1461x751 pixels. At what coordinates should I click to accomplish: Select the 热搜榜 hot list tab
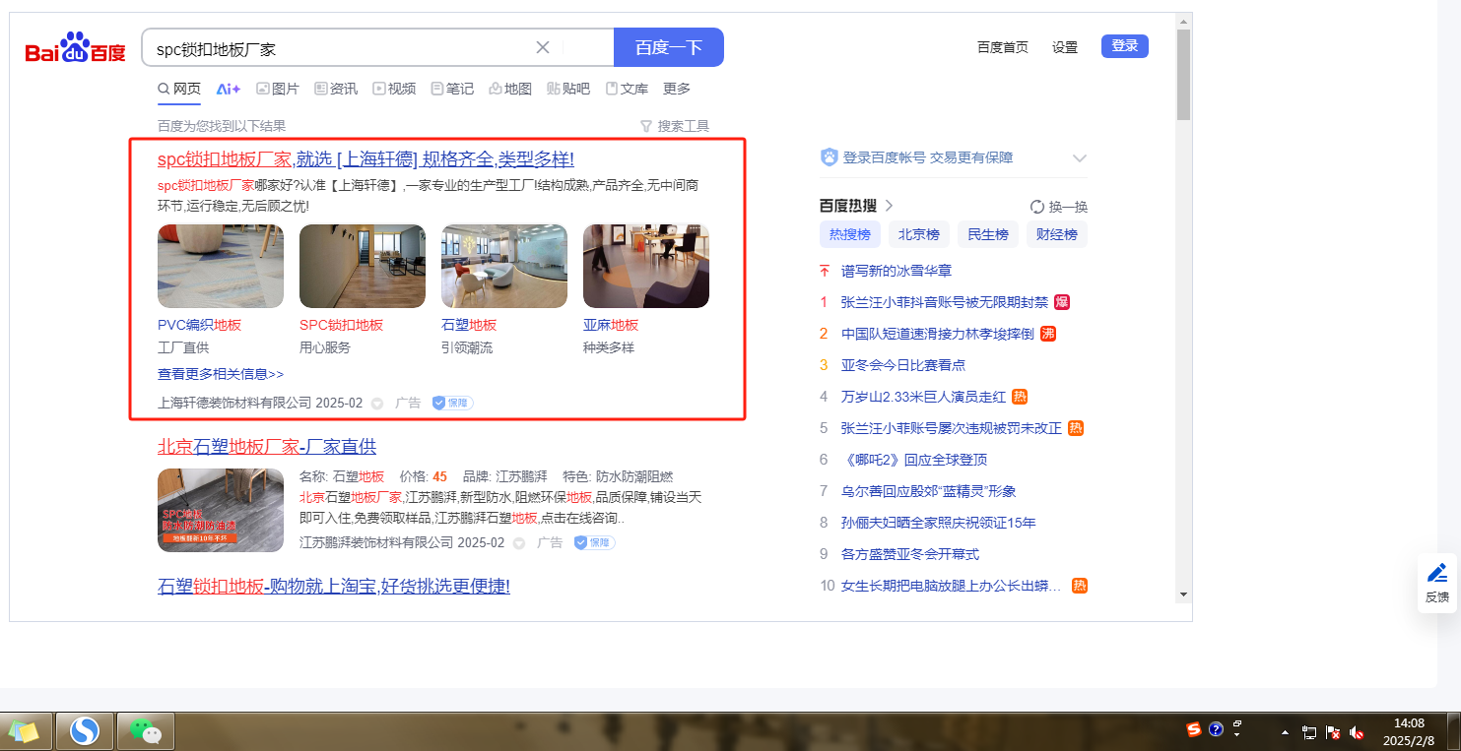coord(850,235)
